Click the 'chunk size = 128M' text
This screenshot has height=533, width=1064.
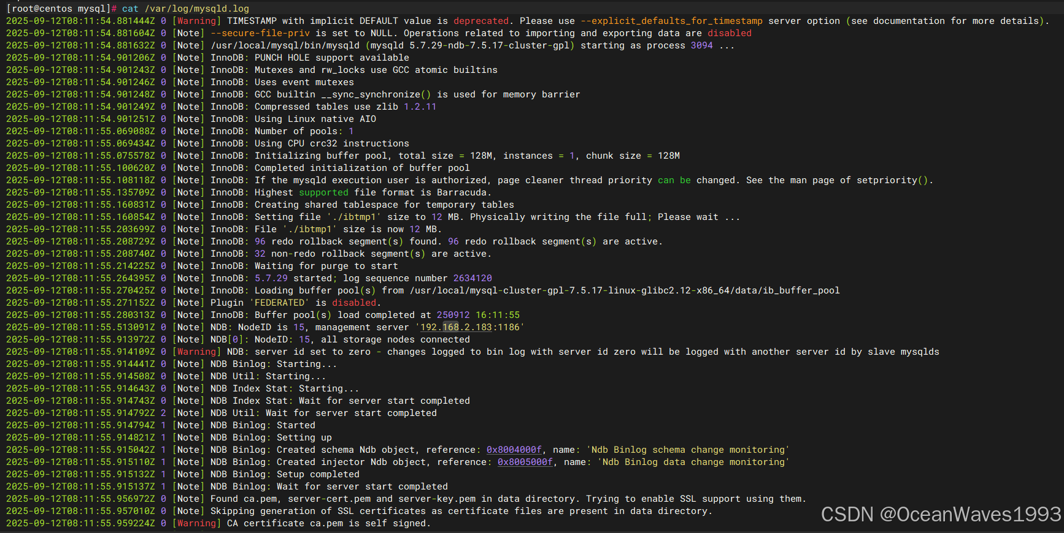[633, 156]
